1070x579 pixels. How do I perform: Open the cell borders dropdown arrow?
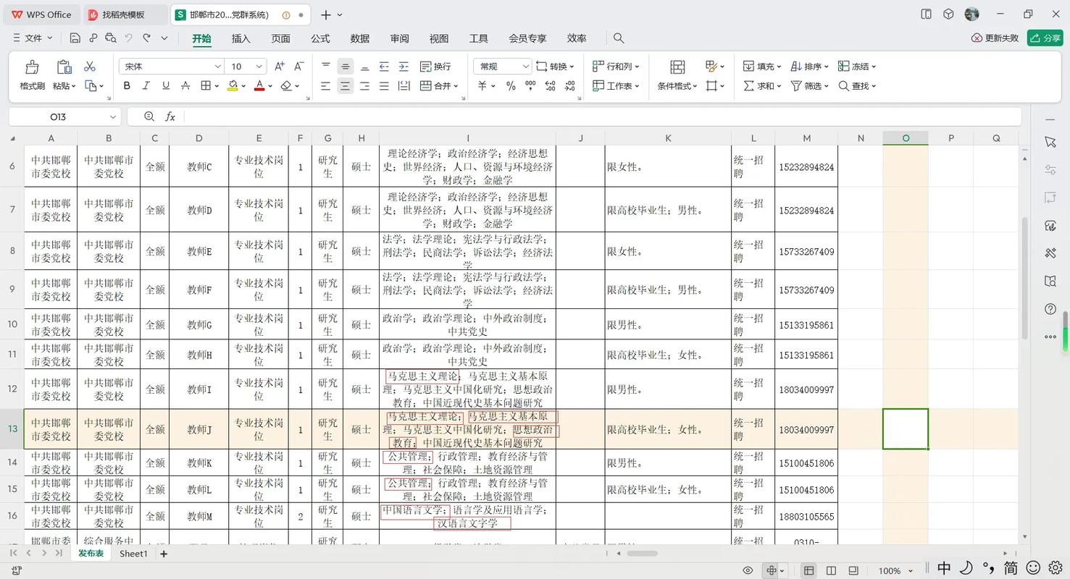pos(217,86)
